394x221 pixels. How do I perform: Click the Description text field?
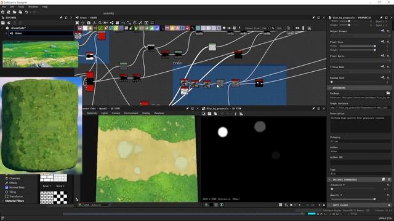pos(360,124)
